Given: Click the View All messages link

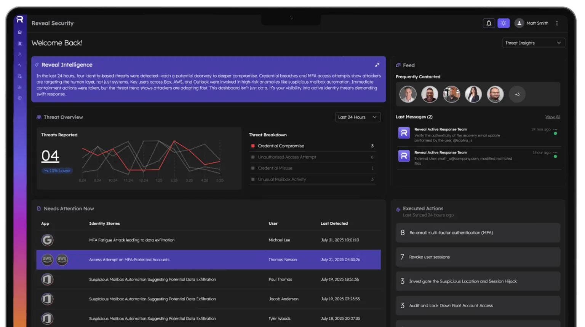Looking at the screenshot, I should coord(552,117).
